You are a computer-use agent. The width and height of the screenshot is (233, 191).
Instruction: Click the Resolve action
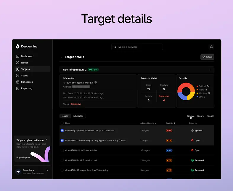(190, 116)
